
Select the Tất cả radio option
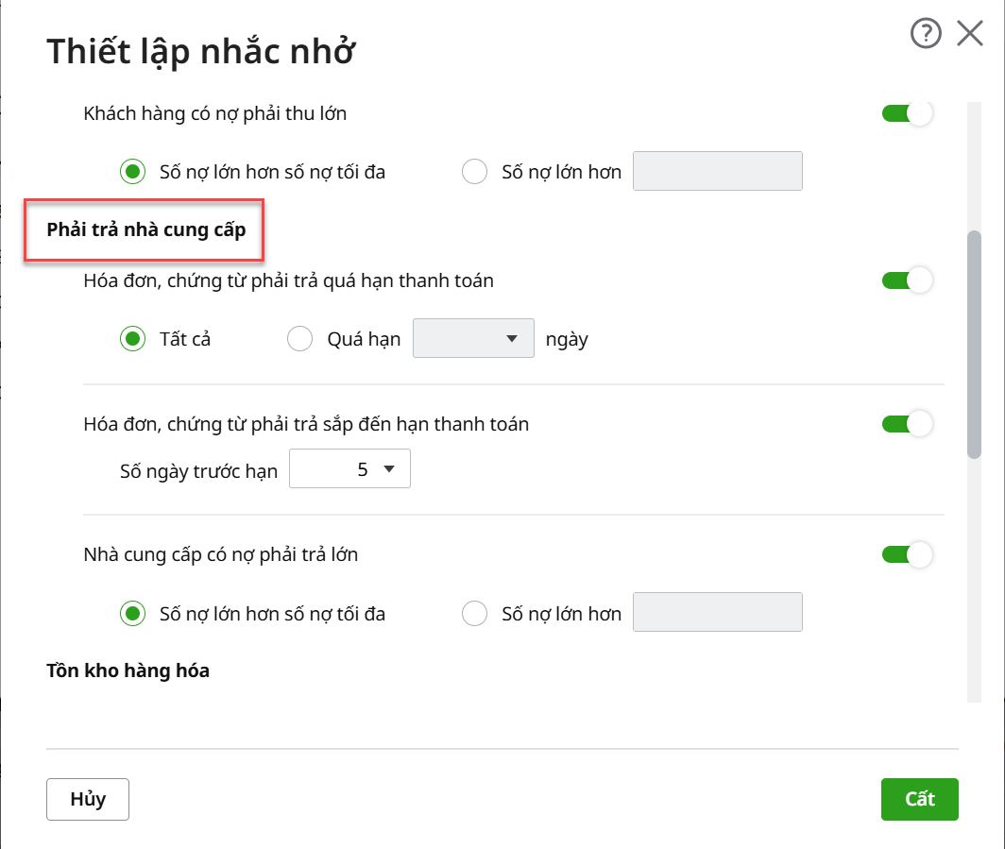click(133, 339)
